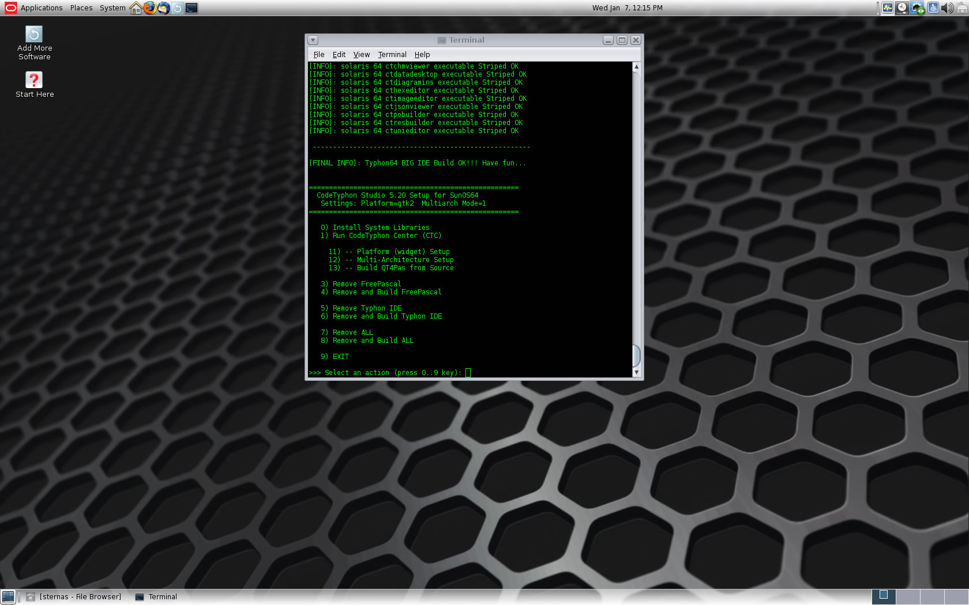The width and height of the screenshot is (969, 605).
Task: Click '9) EXIT' line
Action: pos(335,357)
